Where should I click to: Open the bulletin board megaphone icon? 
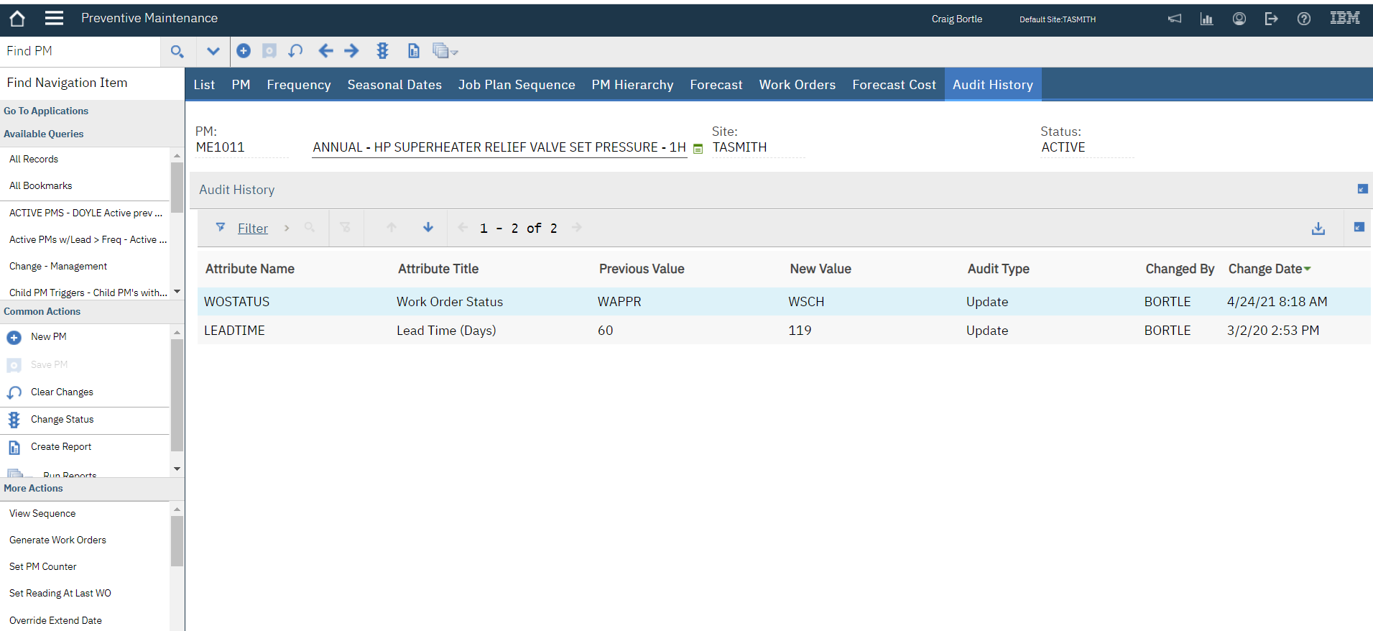[x=1175, y=19]
